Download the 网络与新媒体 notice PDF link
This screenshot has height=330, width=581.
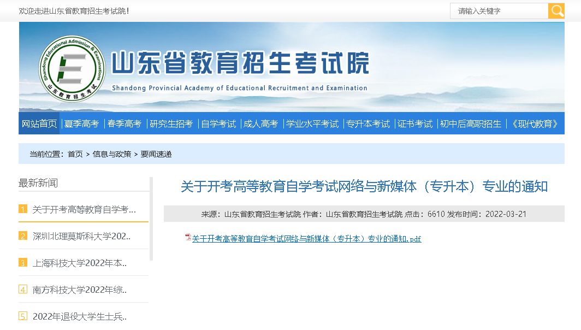coord(306,239)
